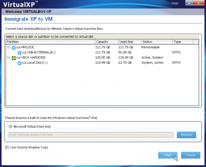
Task: Click the USB-EXTERNAL drive icon
Action: point(24,52)
